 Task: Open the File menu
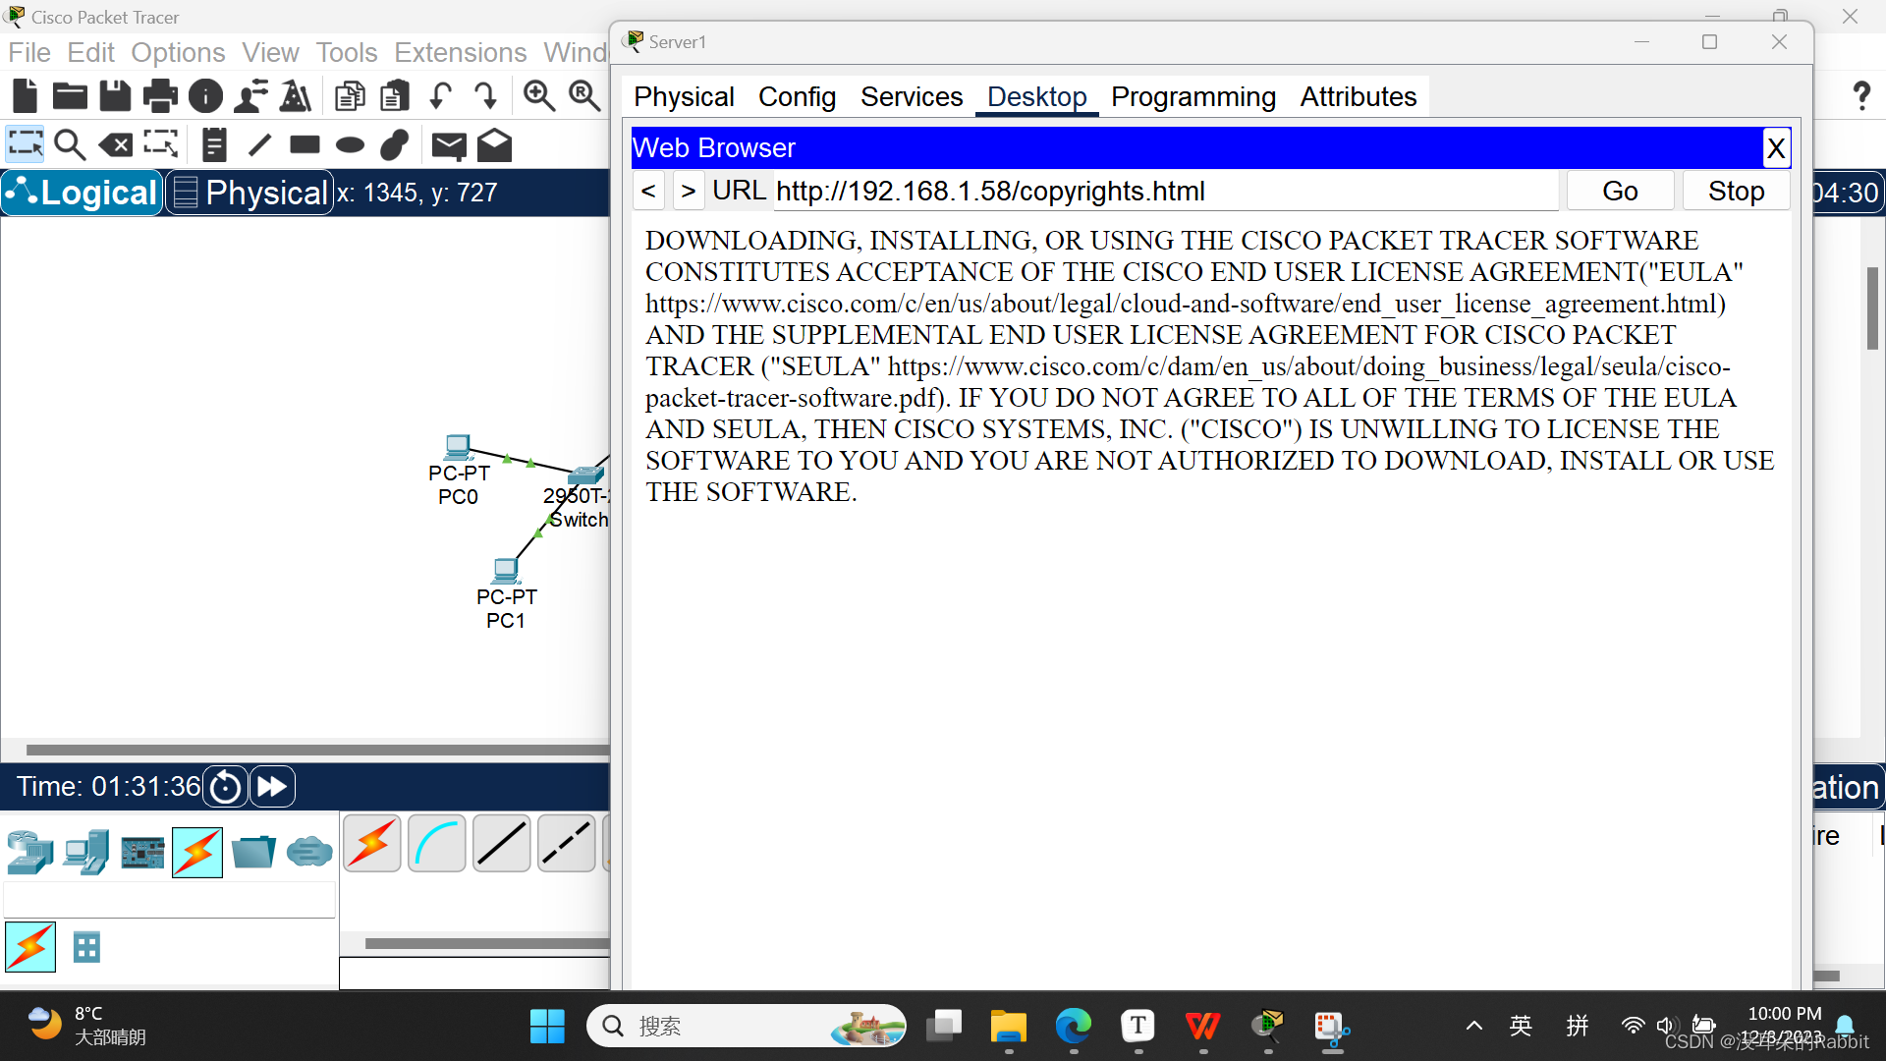tap(29, 52)
